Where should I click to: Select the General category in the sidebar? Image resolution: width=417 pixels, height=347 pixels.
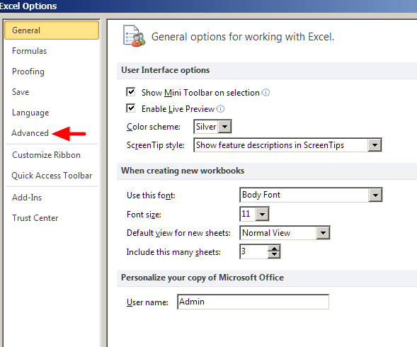coord(52,30)
